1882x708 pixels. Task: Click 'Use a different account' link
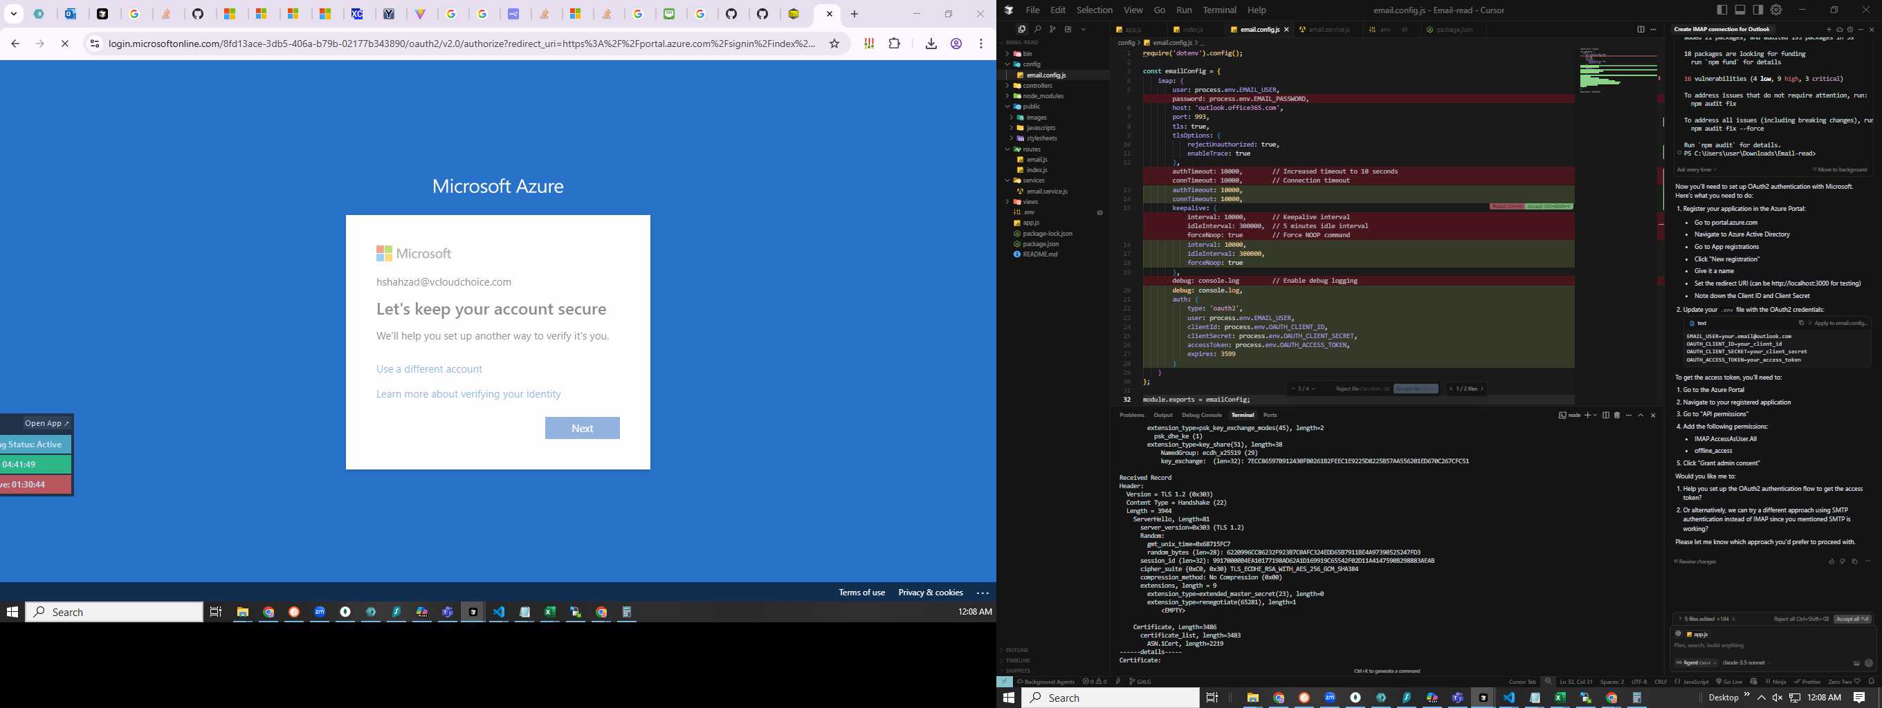point(429,369)
